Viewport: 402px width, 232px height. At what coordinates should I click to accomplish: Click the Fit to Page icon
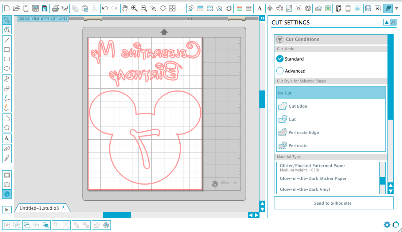(x=172, y=8)
